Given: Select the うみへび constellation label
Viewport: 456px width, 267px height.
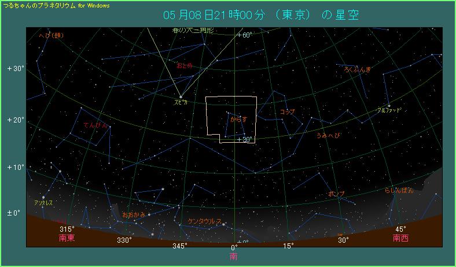Looking at the screenshot, I should click(328, 135).
